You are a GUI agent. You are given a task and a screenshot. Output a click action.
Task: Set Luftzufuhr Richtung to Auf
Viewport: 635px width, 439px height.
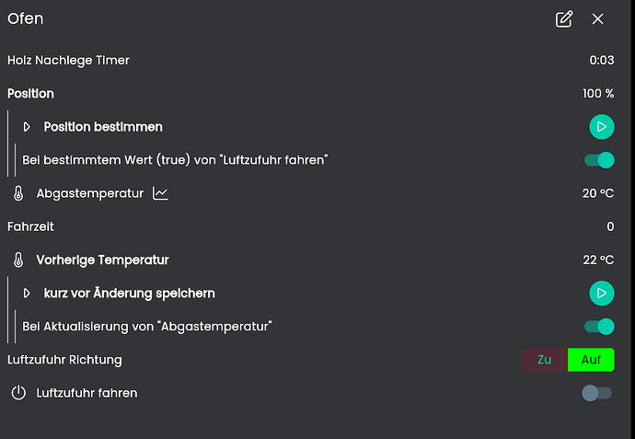[591, 360]
